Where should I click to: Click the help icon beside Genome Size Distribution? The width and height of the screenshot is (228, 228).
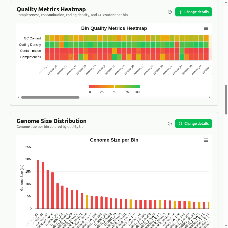(x=170, y=124)
